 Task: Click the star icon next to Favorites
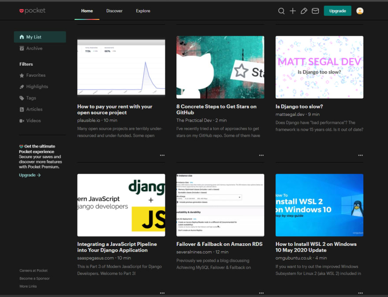point(22,75)
